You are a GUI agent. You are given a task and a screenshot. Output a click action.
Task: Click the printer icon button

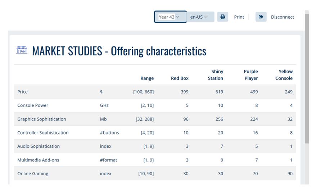(x=222, y=17)
